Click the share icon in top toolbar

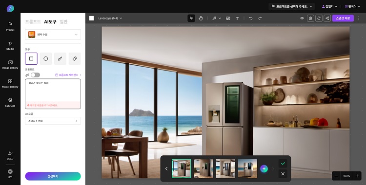[327, 18]
